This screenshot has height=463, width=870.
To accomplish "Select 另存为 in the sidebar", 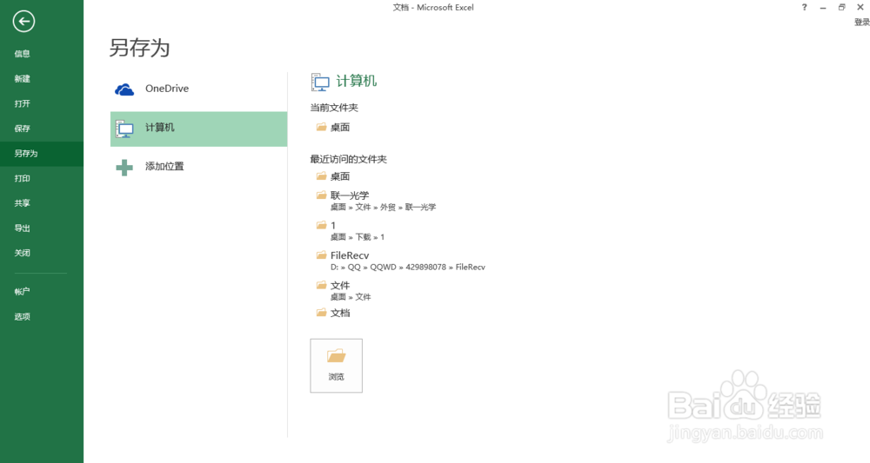I will (x=26, y=154).
